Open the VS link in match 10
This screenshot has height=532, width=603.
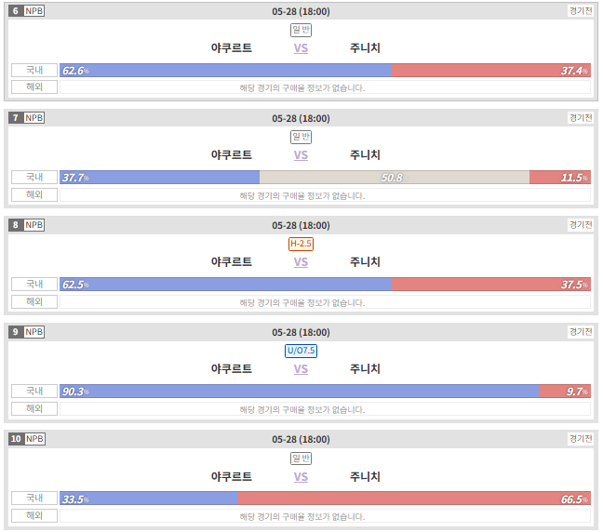click(301, 476)
